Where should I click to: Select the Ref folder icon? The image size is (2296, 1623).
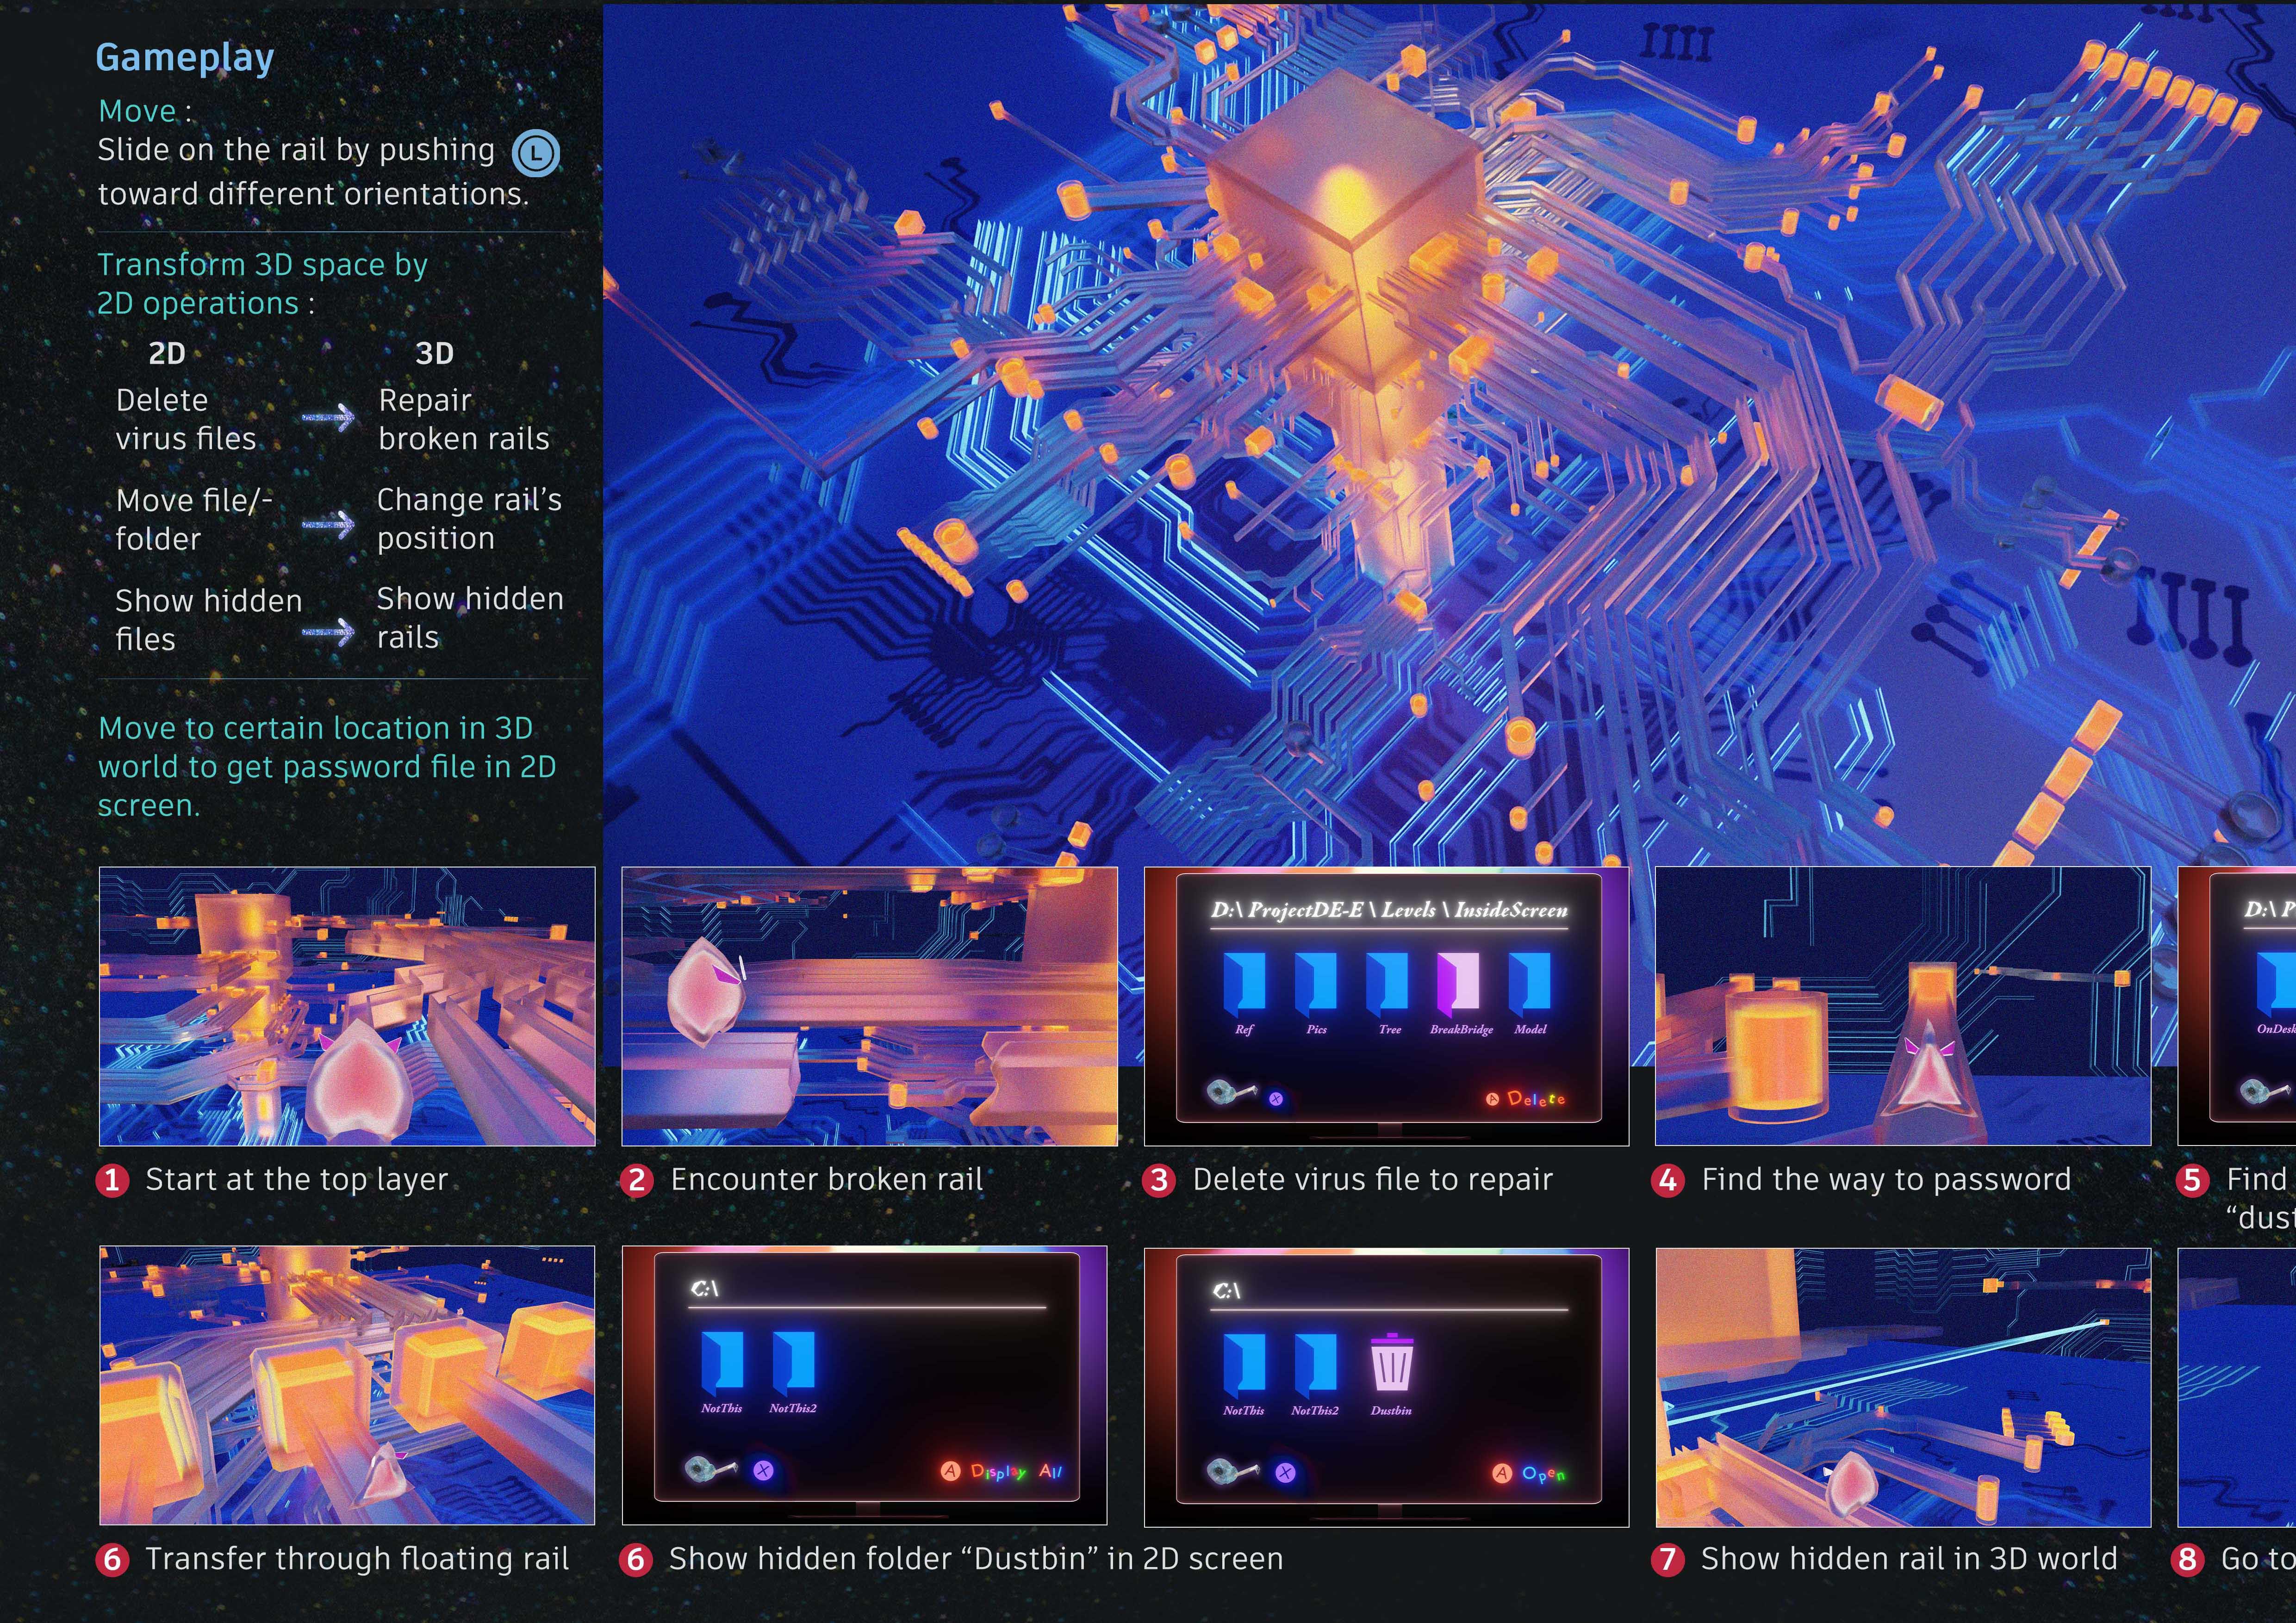click(1244, 984)
